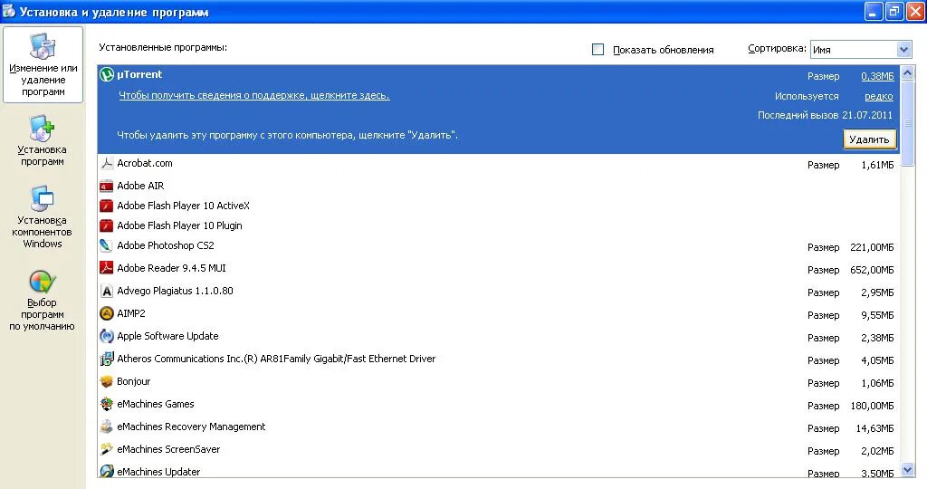
Task: Select 'Adobe Photoshop CS2' entry
Action: coord(499,246)
